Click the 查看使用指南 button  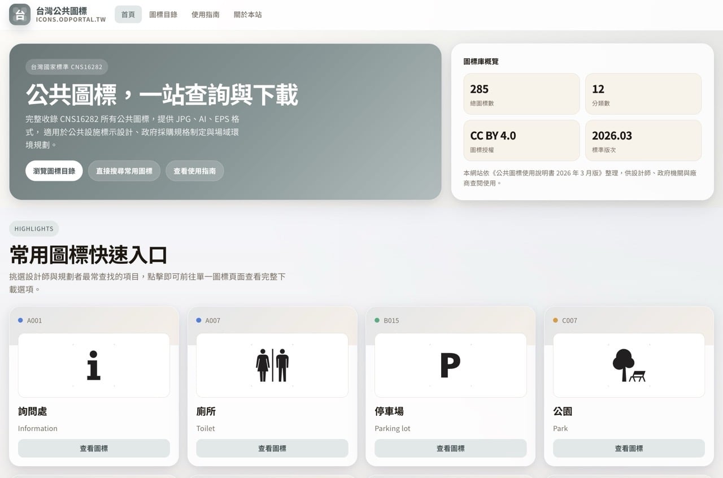click(194, 171)
